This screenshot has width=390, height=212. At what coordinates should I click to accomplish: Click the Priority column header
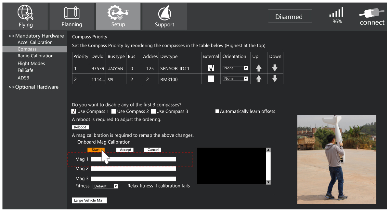coord(81,57)
